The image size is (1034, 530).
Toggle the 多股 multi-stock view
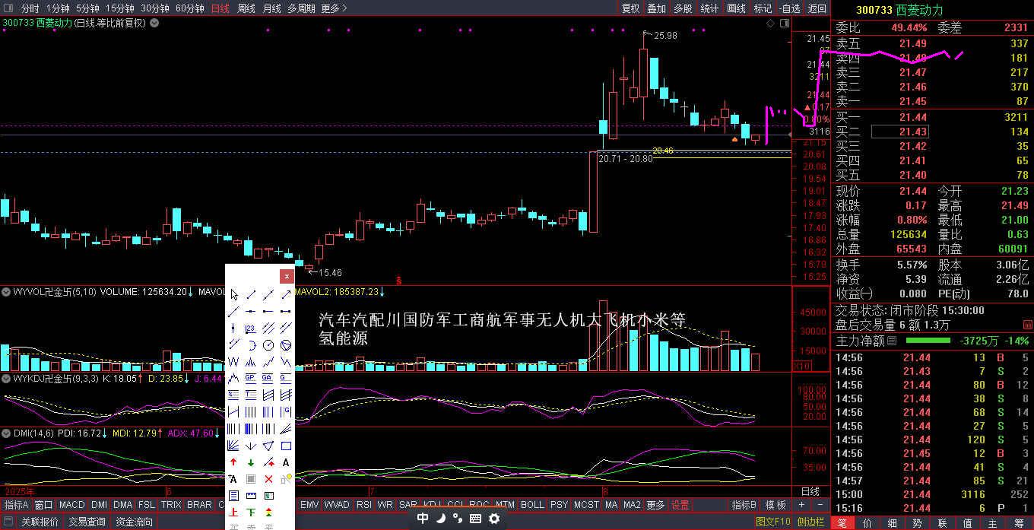click(683, 8)
